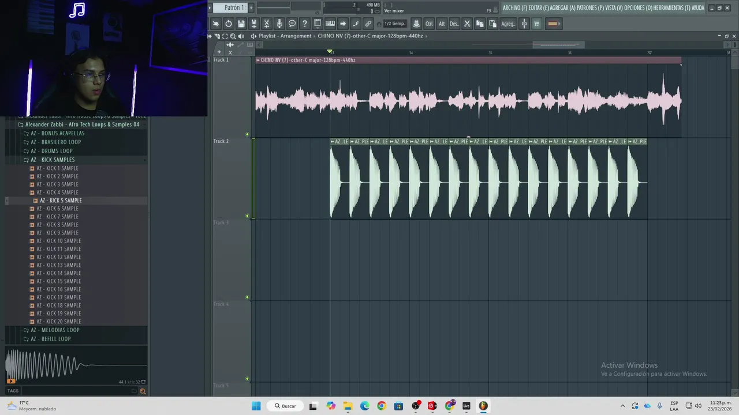Click the Agreg. button in toolbar
739x415 pixels.
[x=508, y=24]
